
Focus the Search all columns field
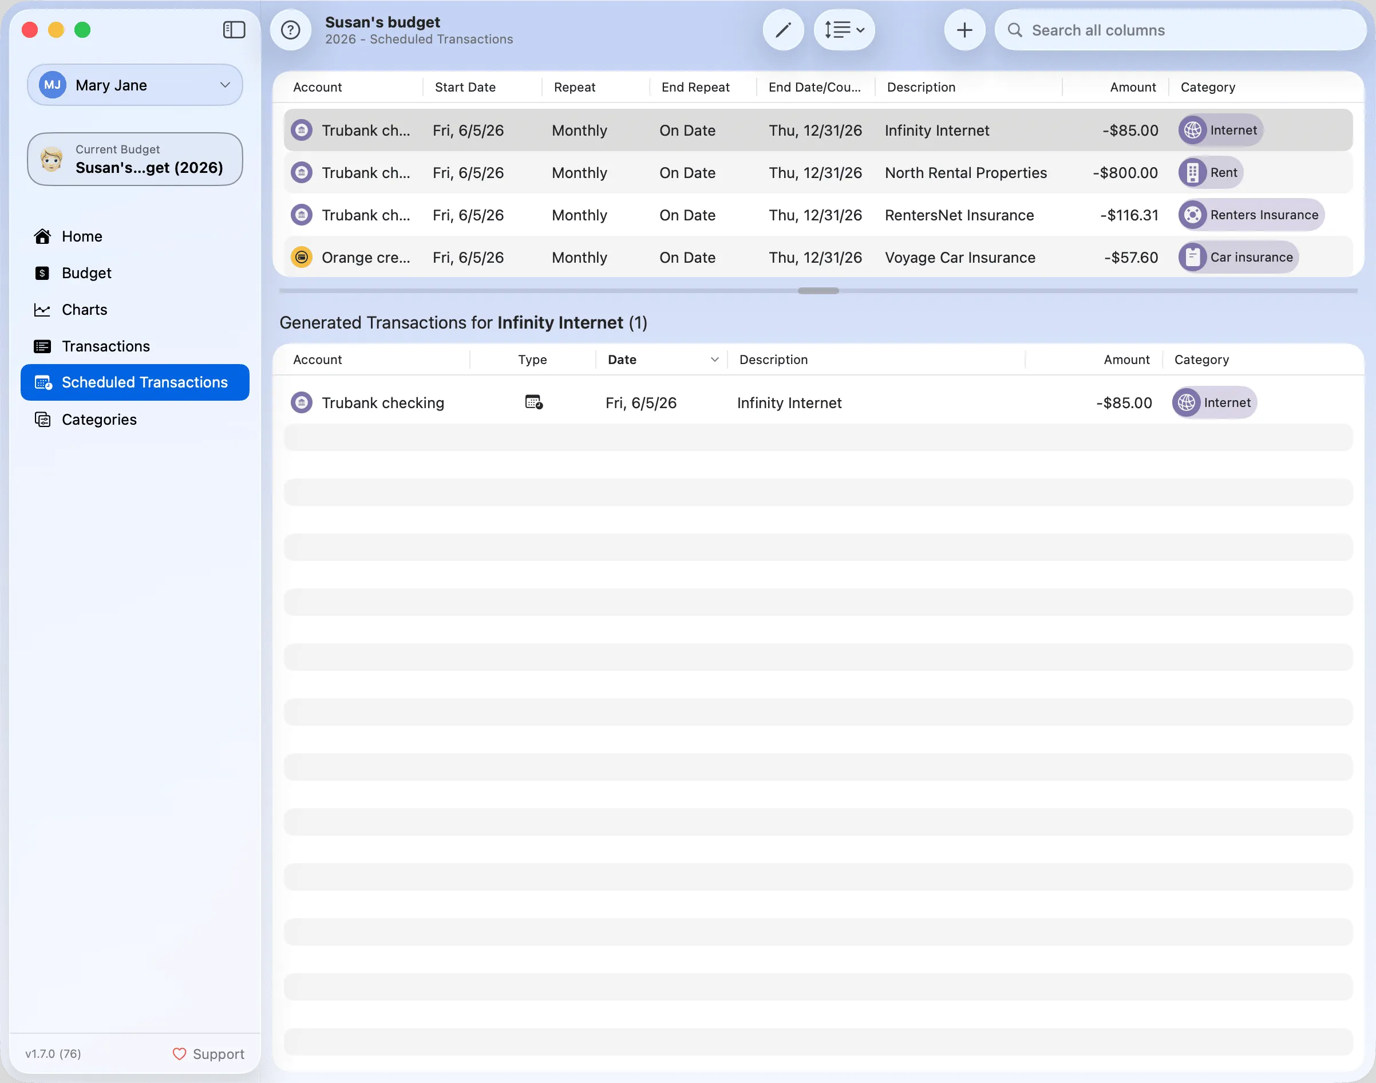coord(1180,30)
